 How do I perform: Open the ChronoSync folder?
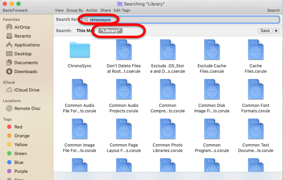pyautogui.click(x=79, y=50)
